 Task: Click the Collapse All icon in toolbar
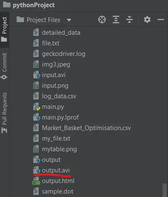(129, 19)
